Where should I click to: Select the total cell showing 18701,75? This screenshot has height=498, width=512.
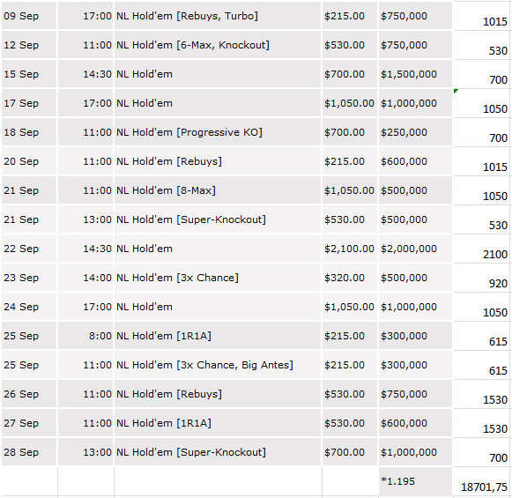481,482
